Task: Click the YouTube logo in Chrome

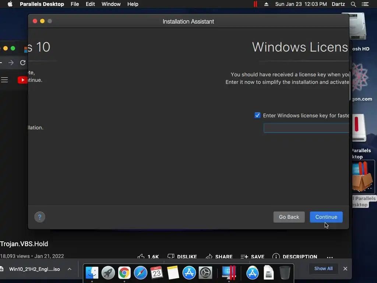Action: (x=22, y=80)
